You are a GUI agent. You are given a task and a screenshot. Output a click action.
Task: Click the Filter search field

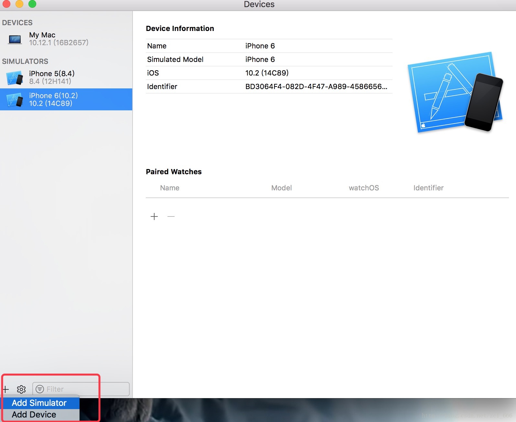81,389
